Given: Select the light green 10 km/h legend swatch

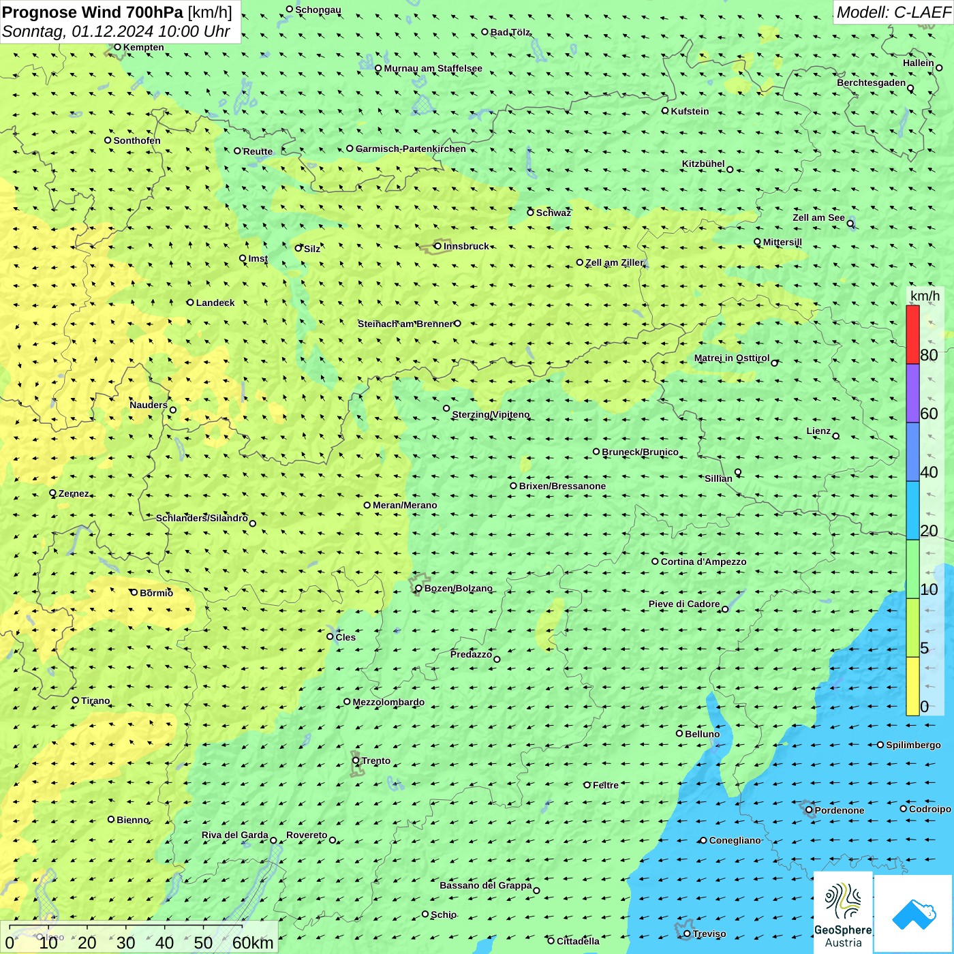Looking at the screenshot, I should 912,569.
